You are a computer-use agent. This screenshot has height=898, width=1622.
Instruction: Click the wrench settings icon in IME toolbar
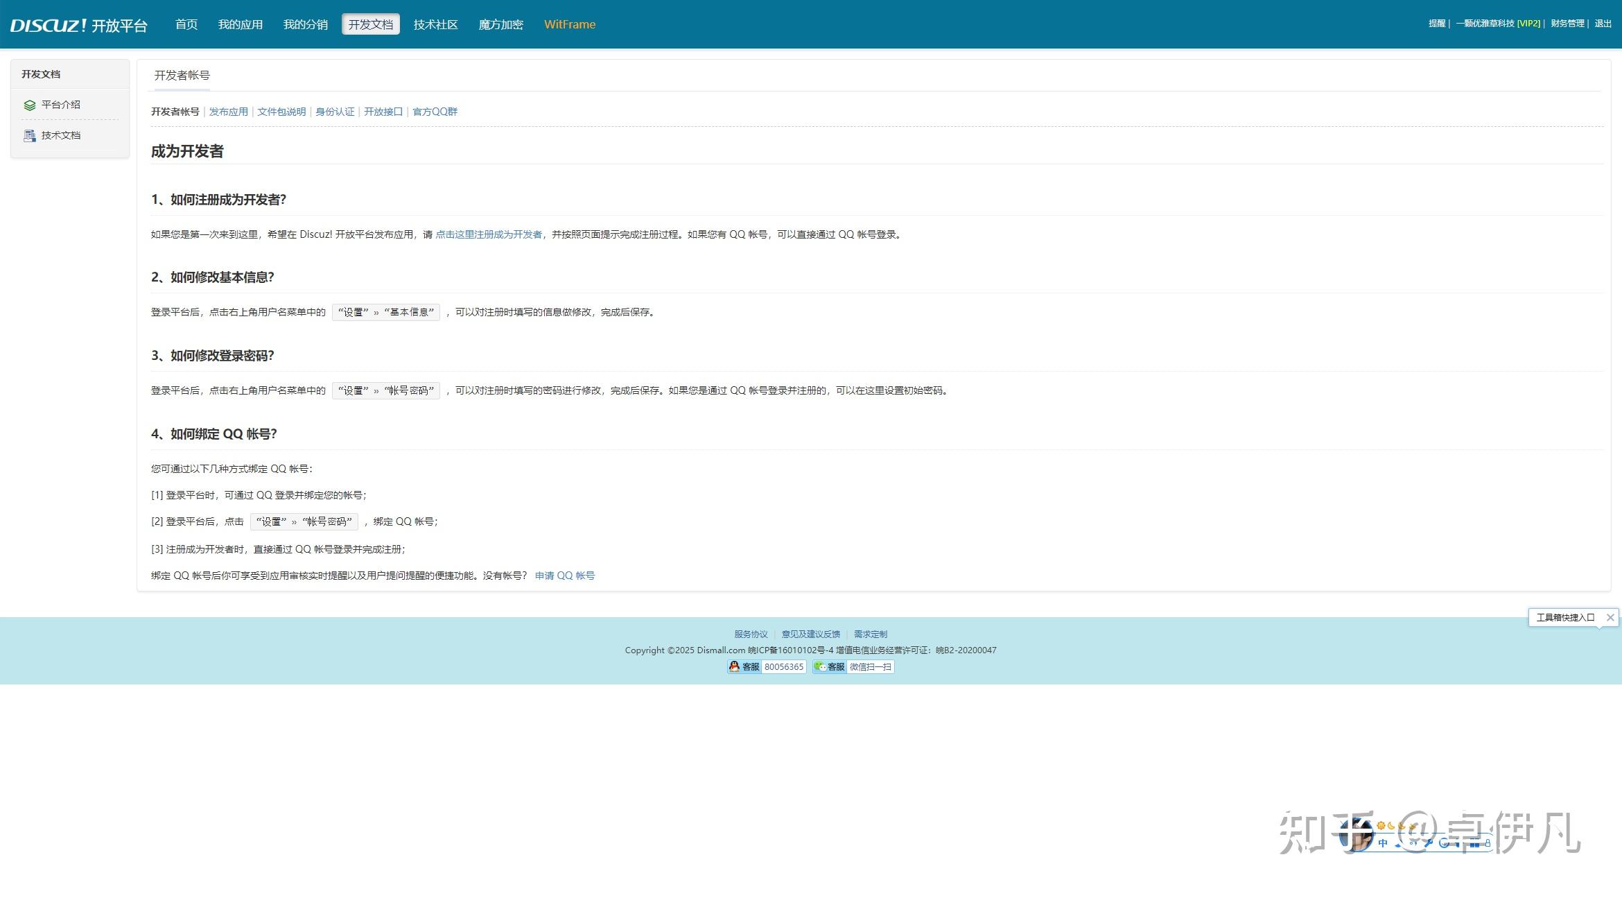pyautogui.click(x=1429, y=843)
